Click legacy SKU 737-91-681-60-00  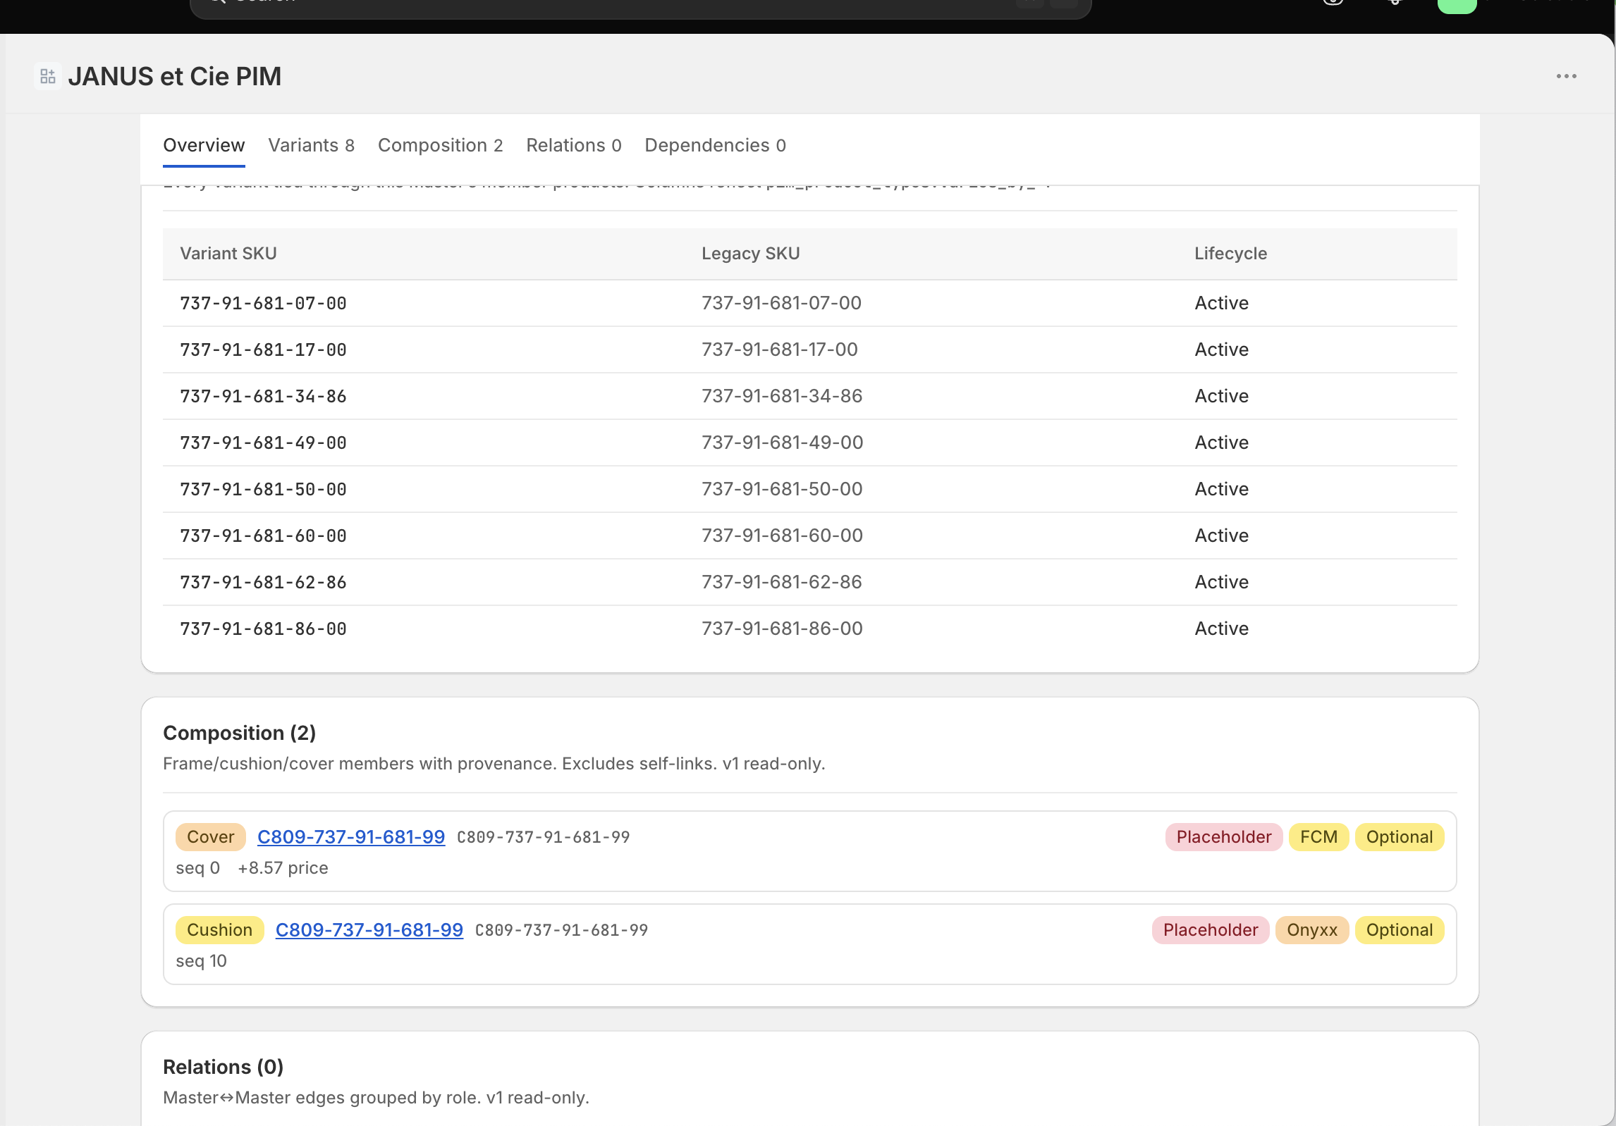tap(782, 536)
